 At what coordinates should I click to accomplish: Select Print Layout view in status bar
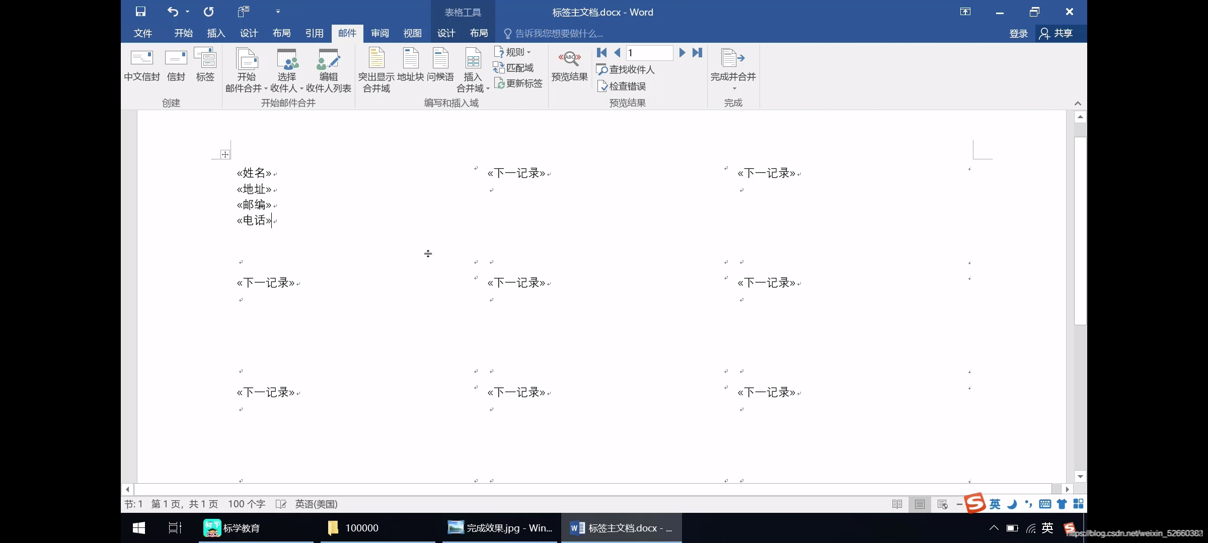click(920, 504)
